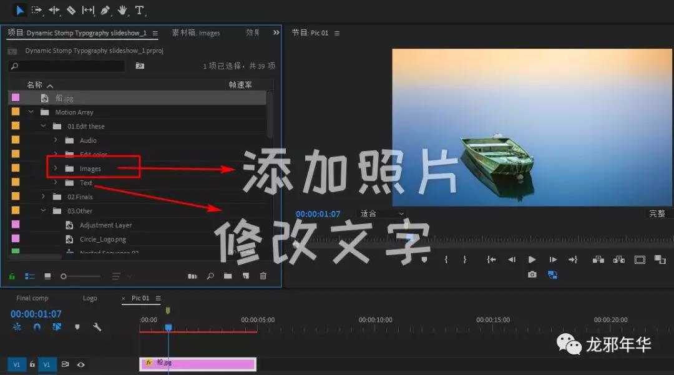Click the pink label swatch for 船.jpg
This screenshot has width=674, height=375.
pyautogui.click(x=16, y=97)
